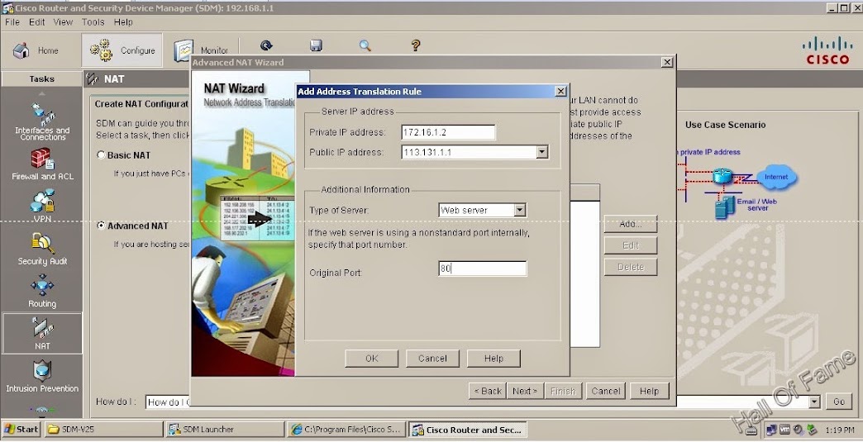Switch to SDM Launcher taskbar item
863x442 pixels.
(x=225, y=430)
